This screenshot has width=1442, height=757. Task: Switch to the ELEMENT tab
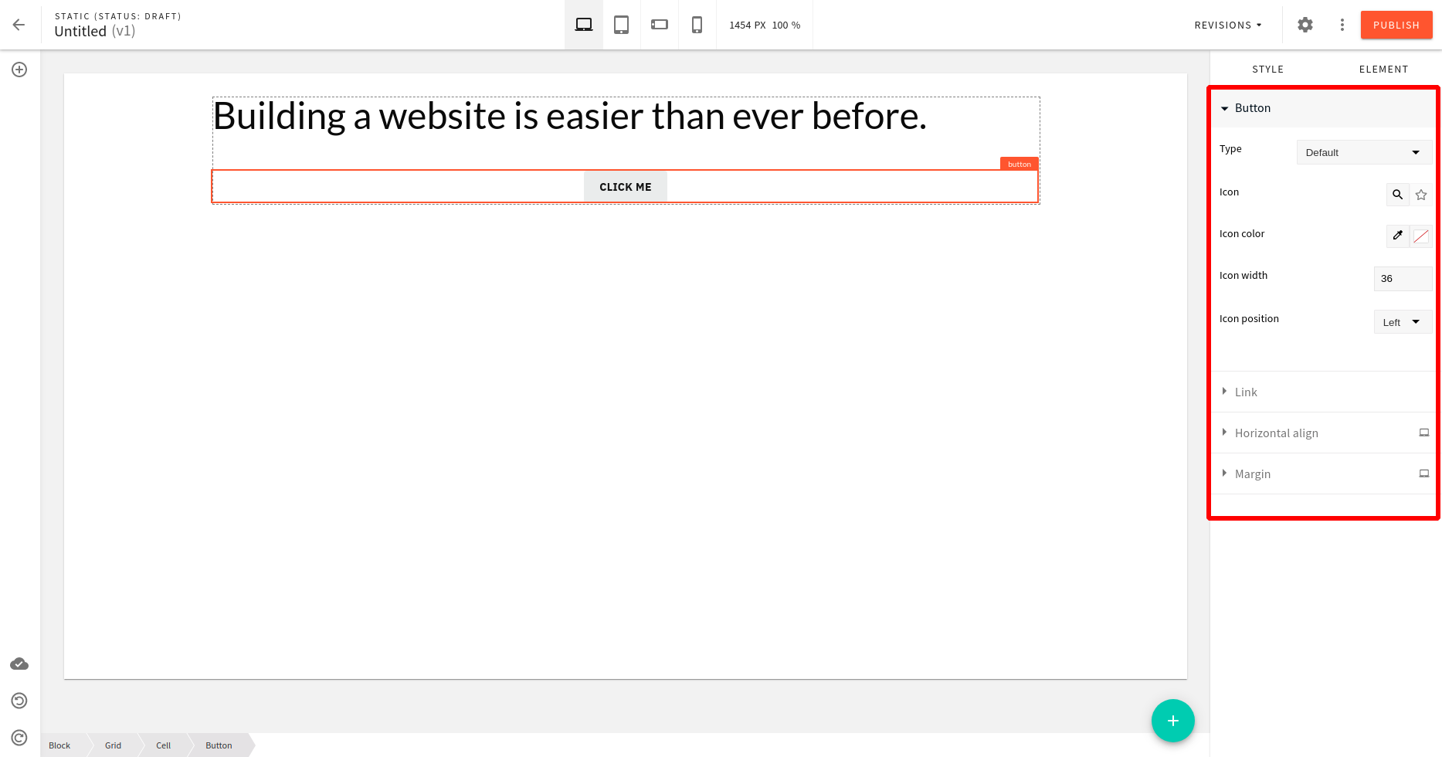[x=1383, y=69]
